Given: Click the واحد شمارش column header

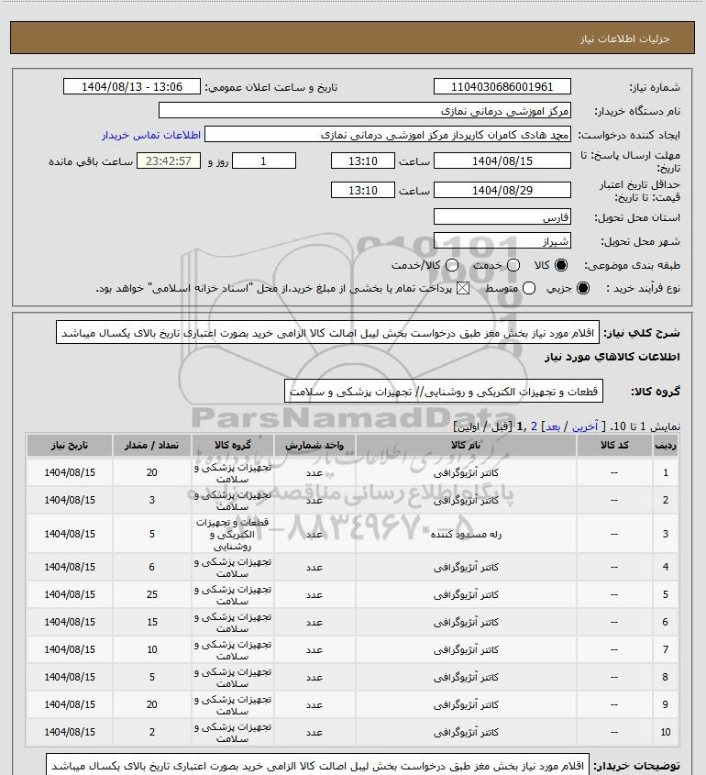Looking at the screenshot, I should [314, 445].
